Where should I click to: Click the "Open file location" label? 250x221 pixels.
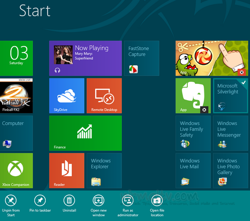(157, 213)
